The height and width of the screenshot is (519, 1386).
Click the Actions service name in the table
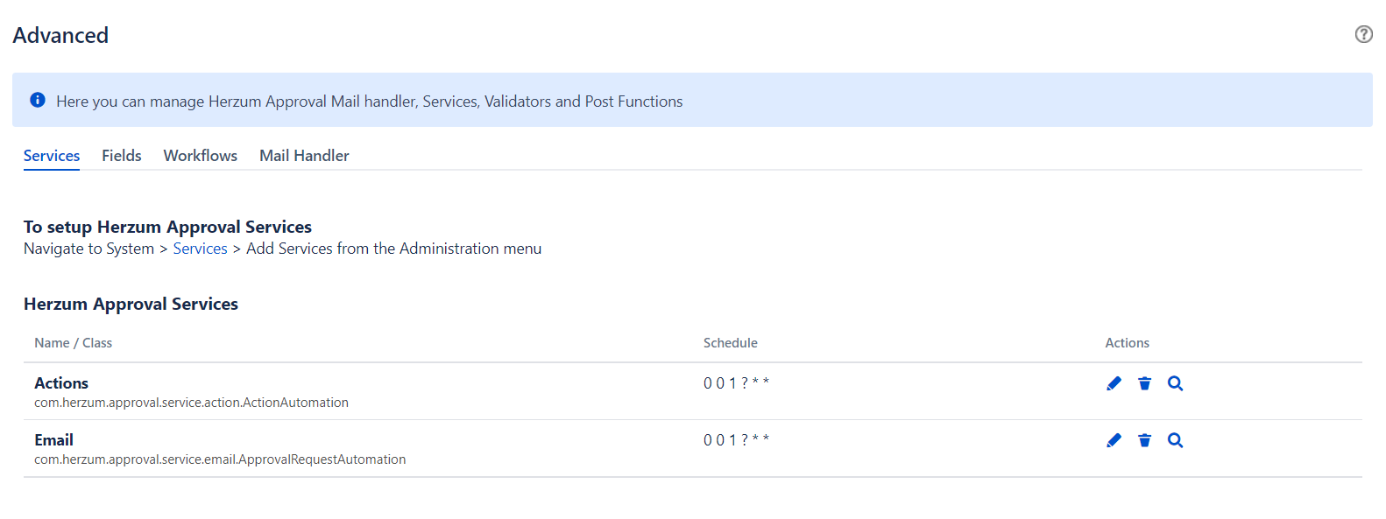coord(61,383)
